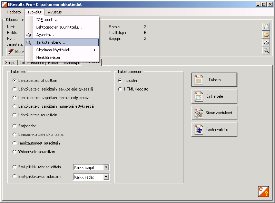Select Leimasinkorttien lukumäärät option
Screen dimensions: 275x203
coord(14,135)
